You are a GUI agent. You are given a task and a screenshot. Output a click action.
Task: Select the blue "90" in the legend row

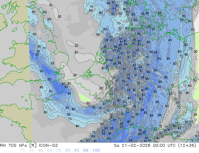point(67,151)
